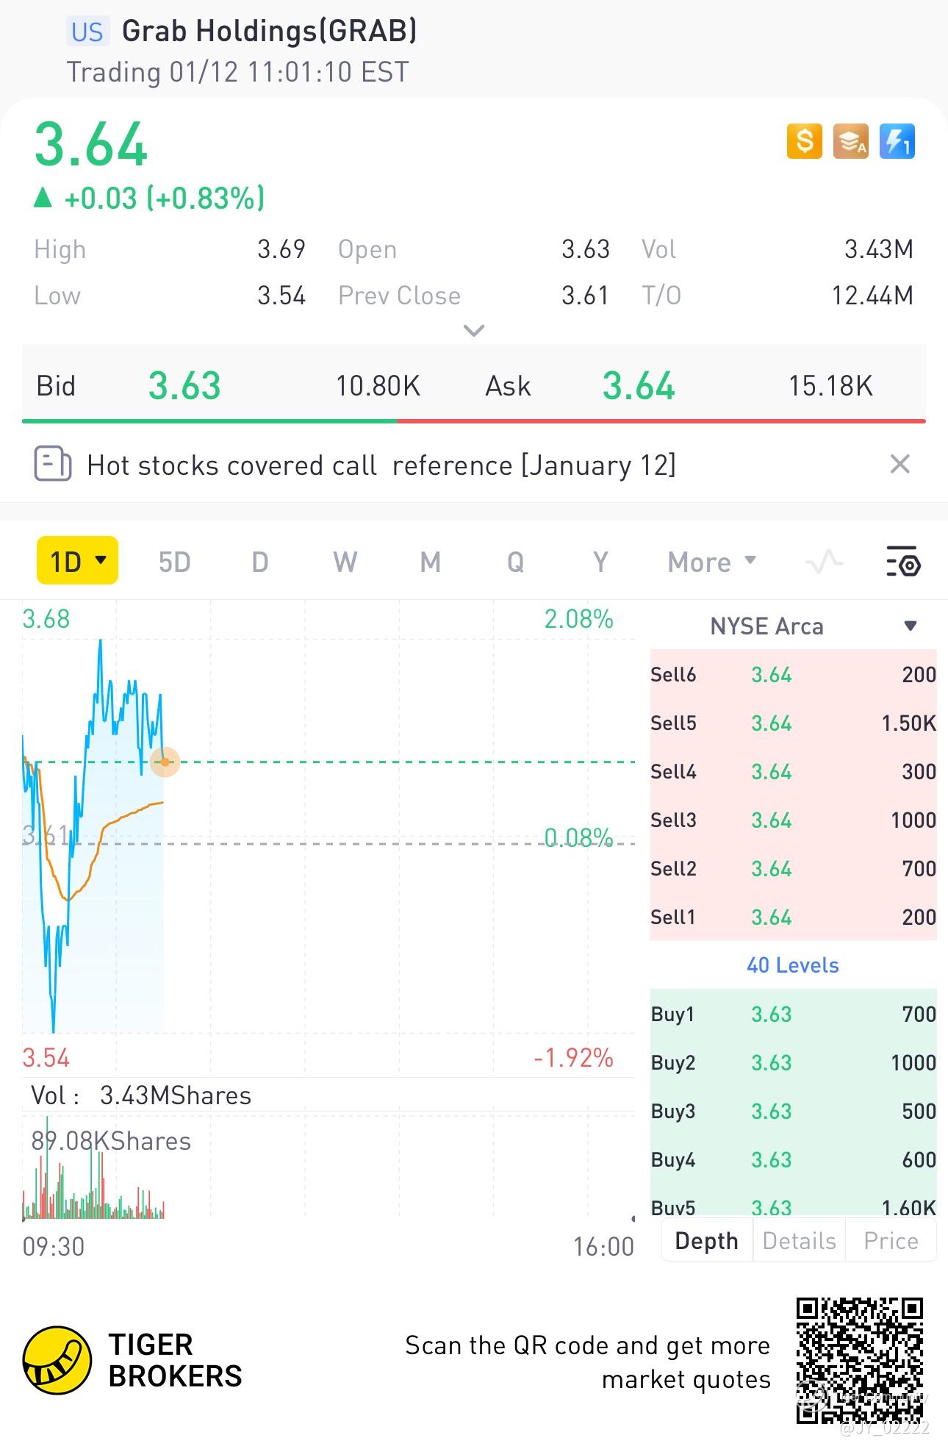Expand more quote details chevron
This screenshot has width=948, height=1449.
coord(474,330)
